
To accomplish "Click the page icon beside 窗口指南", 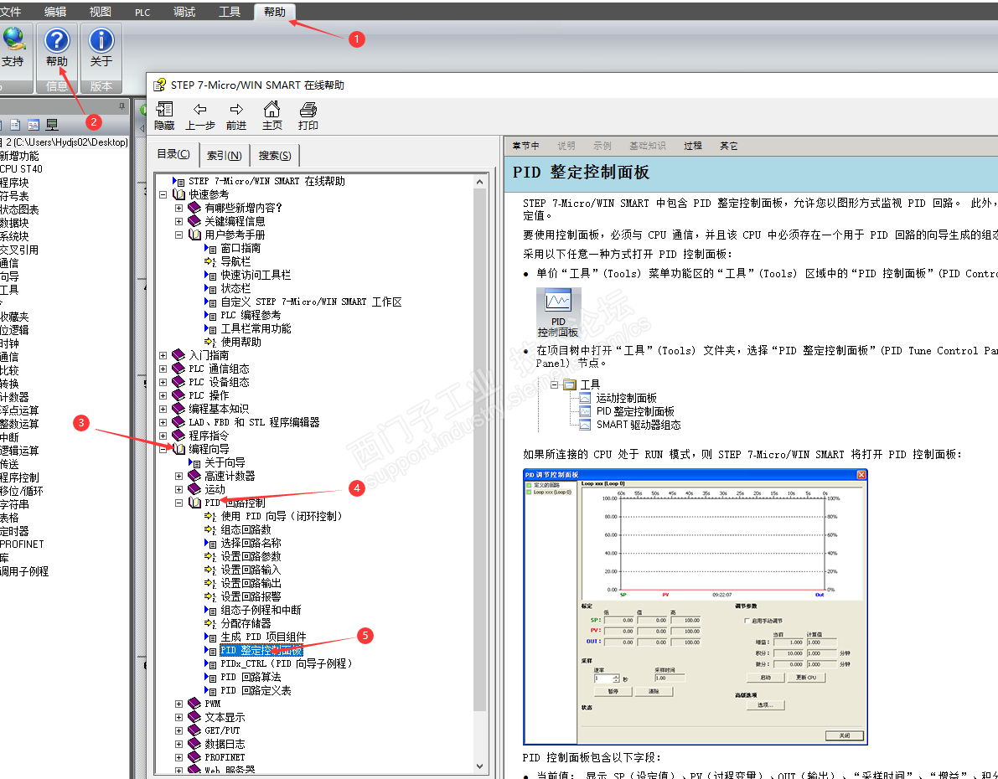I will 210,248.
